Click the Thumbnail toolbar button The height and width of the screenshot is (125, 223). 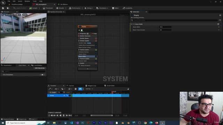[x=48, y=8]
